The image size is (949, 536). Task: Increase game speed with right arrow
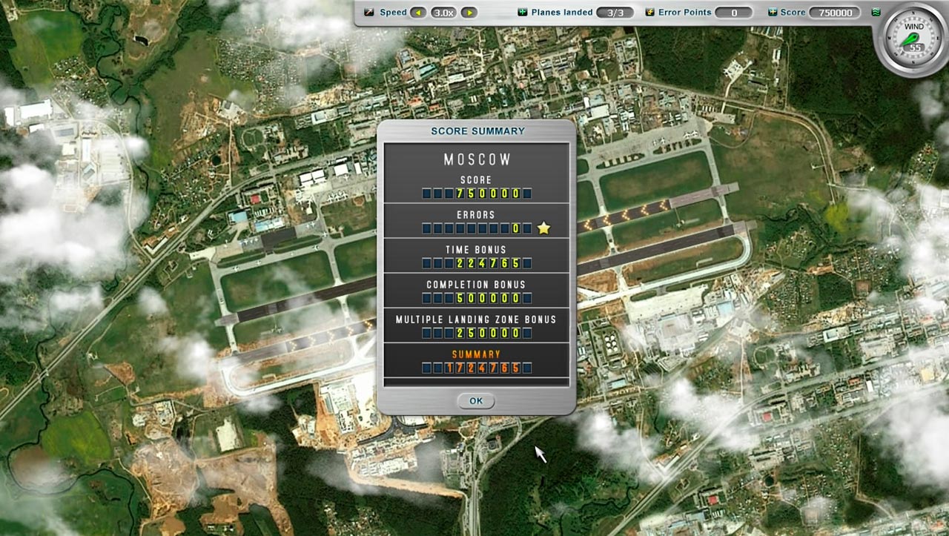tap(469, 13)
